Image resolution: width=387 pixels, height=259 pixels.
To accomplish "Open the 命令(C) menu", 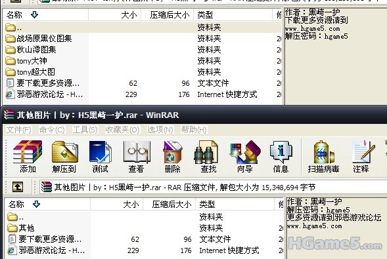I will click(x=52, y=130).
